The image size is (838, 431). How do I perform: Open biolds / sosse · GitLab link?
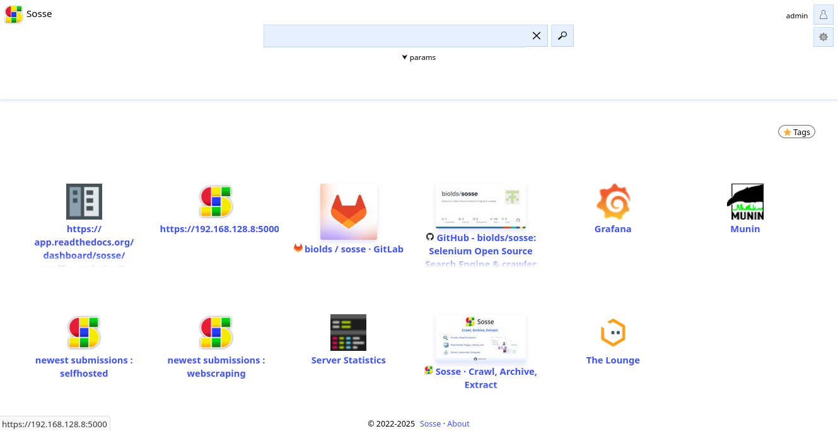354,249
